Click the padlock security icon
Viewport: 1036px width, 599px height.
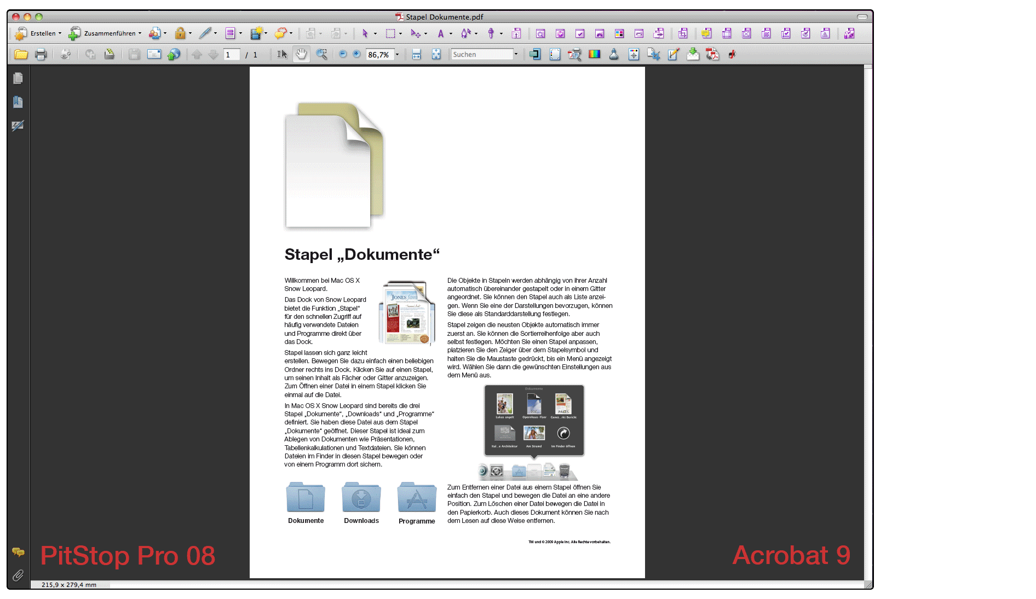coord(180,34)
